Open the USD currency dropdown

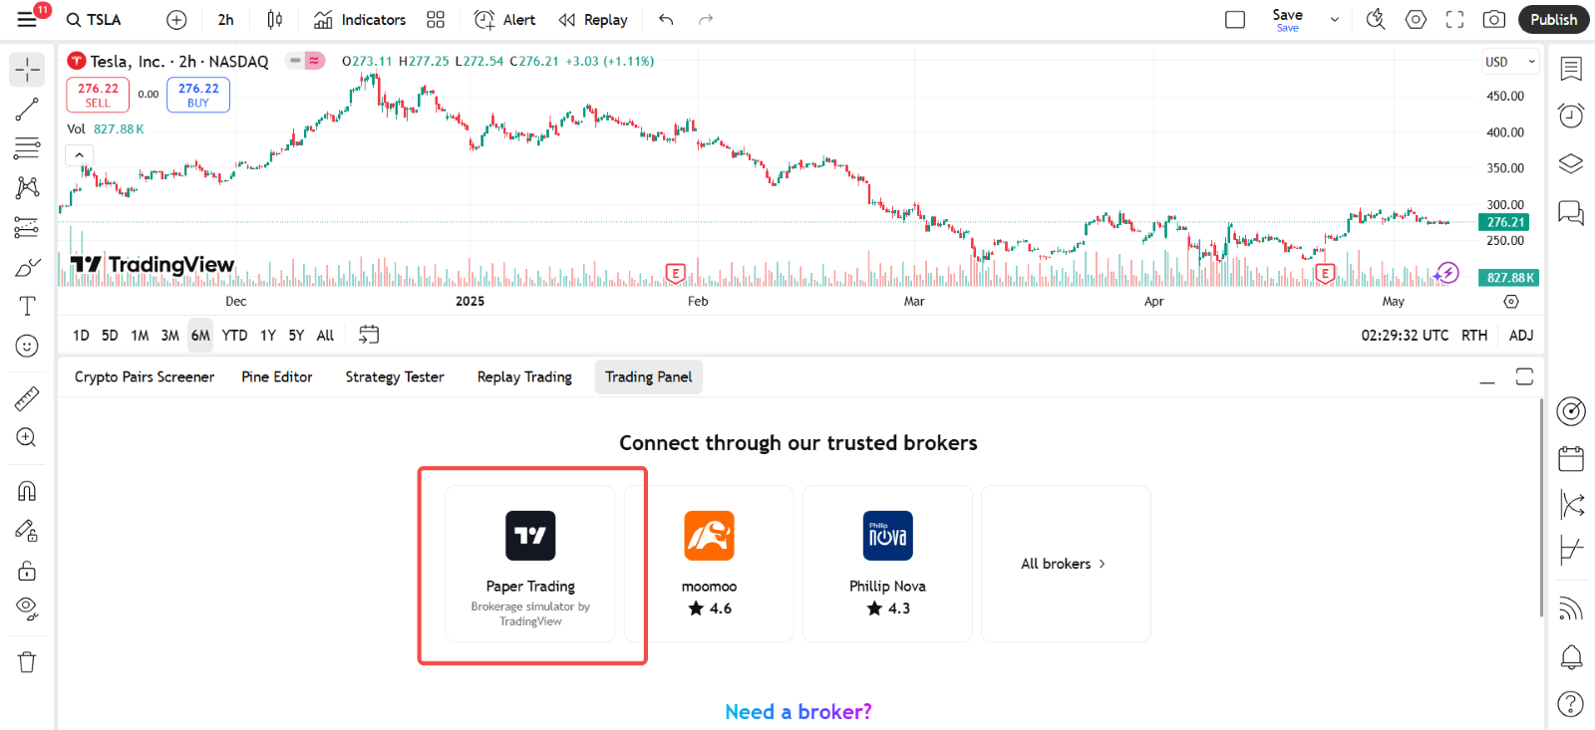point(1509,62)
